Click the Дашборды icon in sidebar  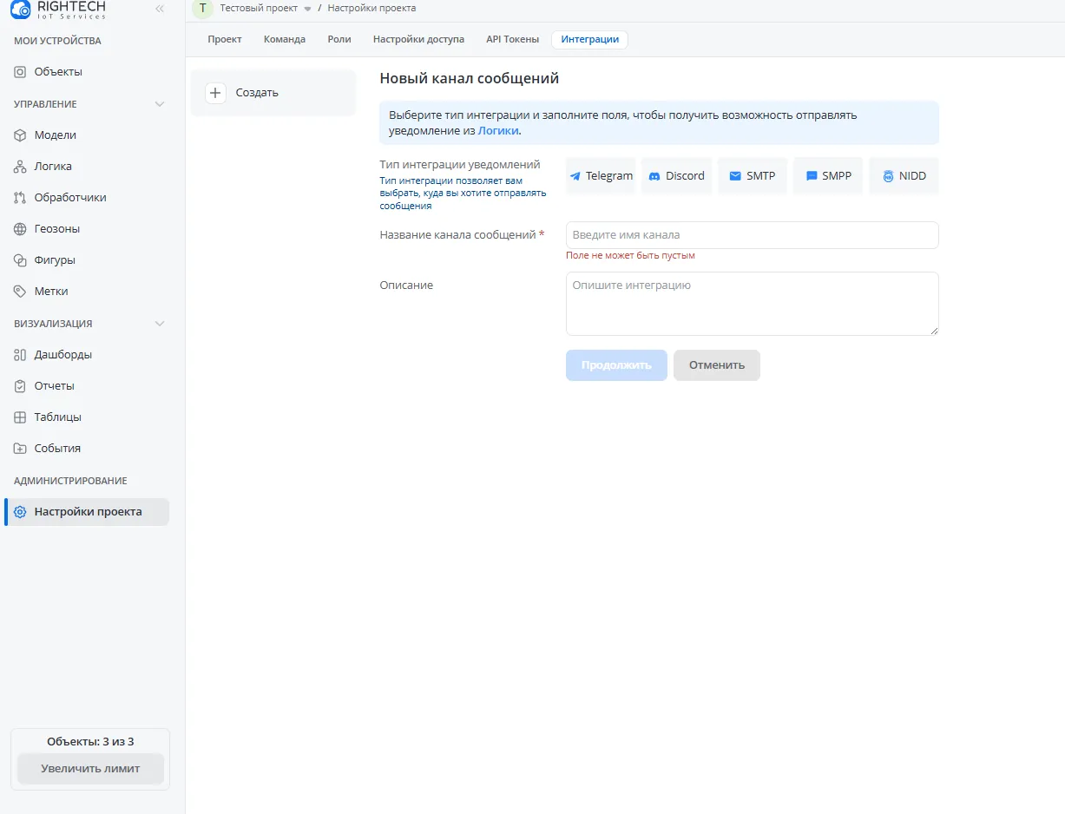20,355
